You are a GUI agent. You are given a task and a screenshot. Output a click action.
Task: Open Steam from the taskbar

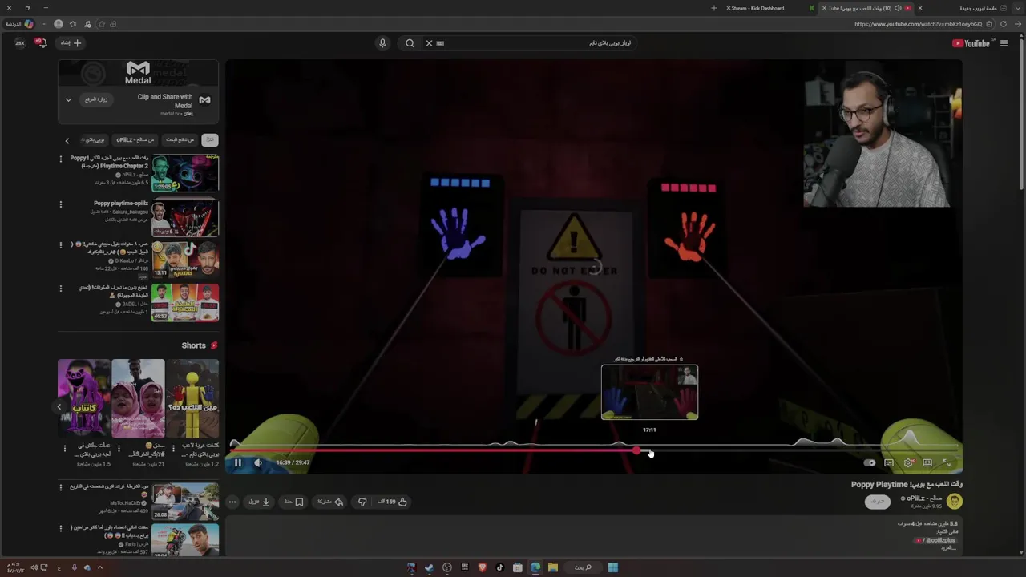[430, 567]
